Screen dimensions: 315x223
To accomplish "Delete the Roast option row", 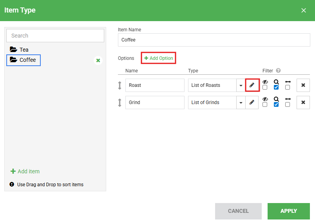I will [303, 85].
